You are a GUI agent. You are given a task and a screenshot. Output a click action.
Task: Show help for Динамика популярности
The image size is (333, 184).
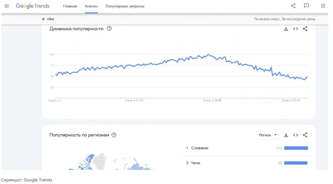109,29
